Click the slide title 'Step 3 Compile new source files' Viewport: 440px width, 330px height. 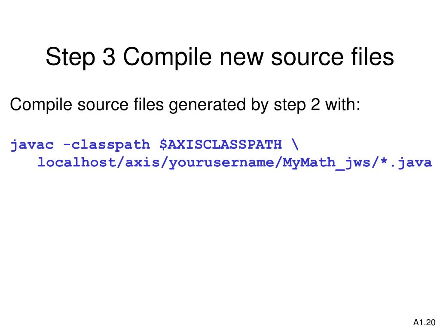220,58
